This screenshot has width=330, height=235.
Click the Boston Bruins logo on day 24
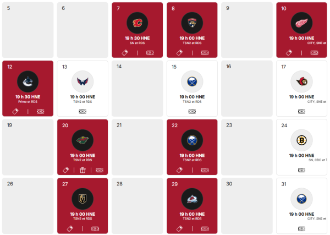pyautogui.click(x=301, y=140)
